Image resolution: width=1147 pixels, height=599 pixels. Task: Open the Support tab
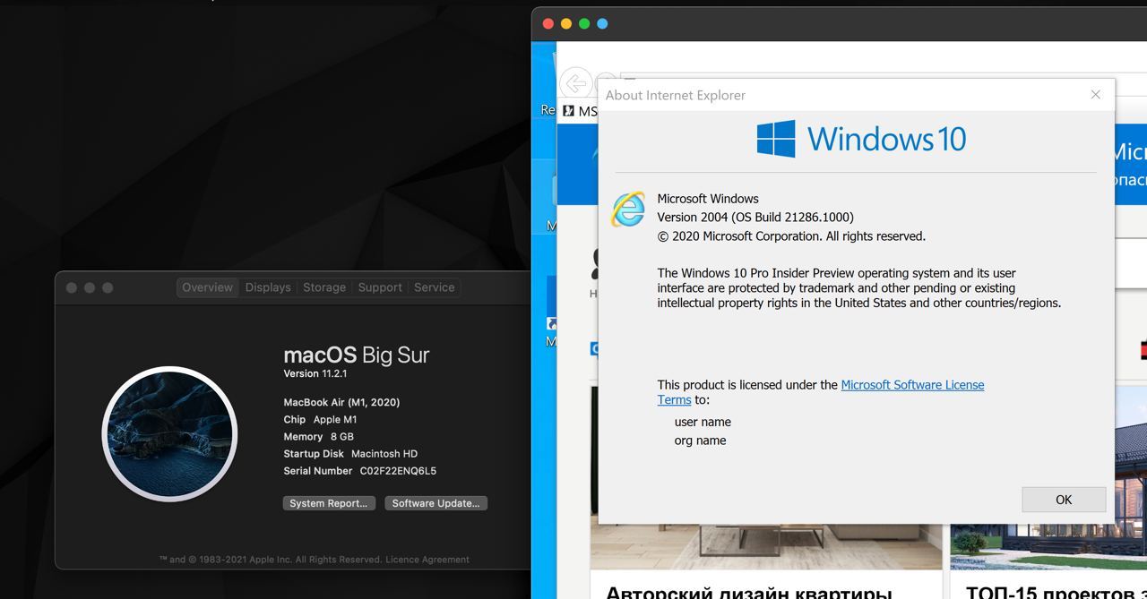click(380, 287)
